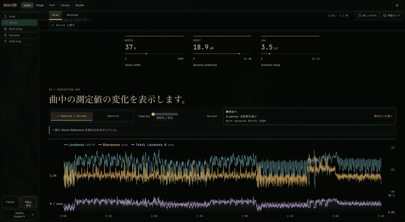
Task: Click the 'A sammy · B音源を選ぶ' text
Action: click(x=241, y=116)
